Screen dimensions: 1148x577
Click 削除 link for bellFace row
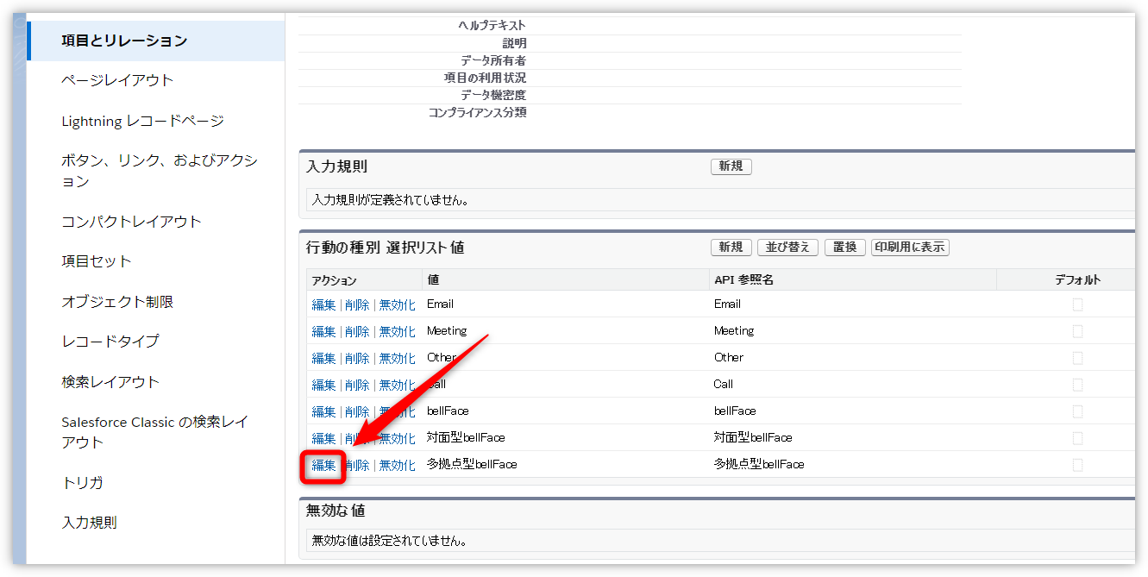pos(357,411)
